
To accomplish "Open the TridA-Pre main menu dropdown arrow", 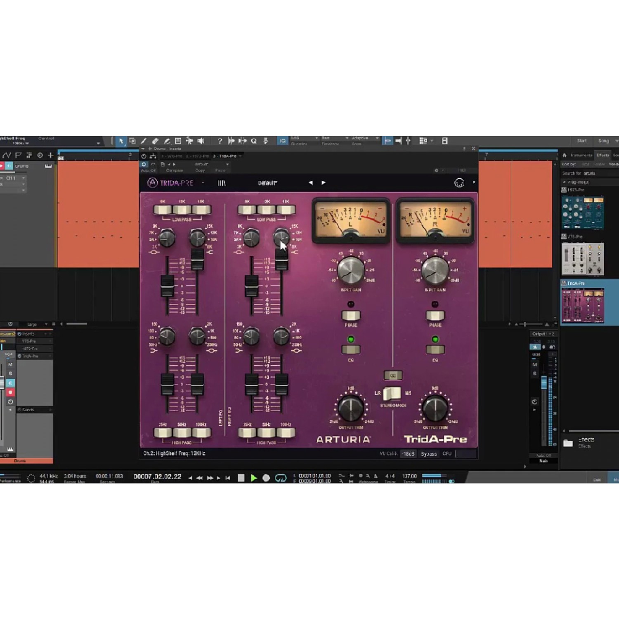I will click(x=203, y=183).
